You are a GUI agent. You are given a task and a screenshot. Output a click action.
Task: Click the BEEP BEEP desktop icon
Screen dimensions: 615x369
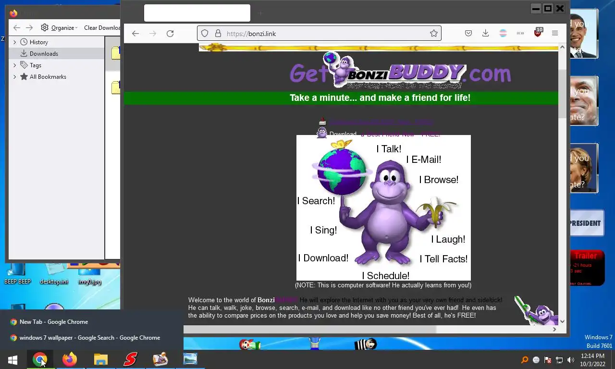[17, 274]
